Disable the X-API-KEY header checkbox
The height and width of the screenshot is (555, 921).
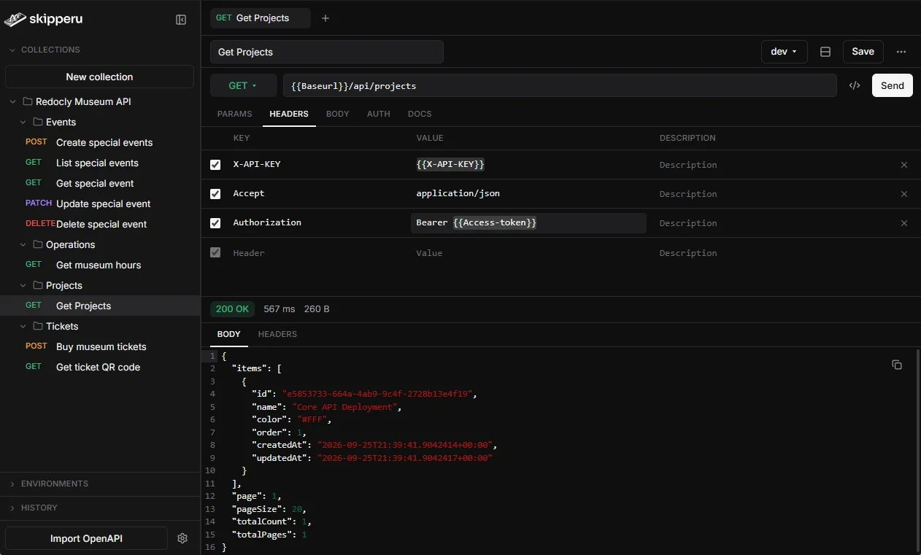(x=215, y=165)
